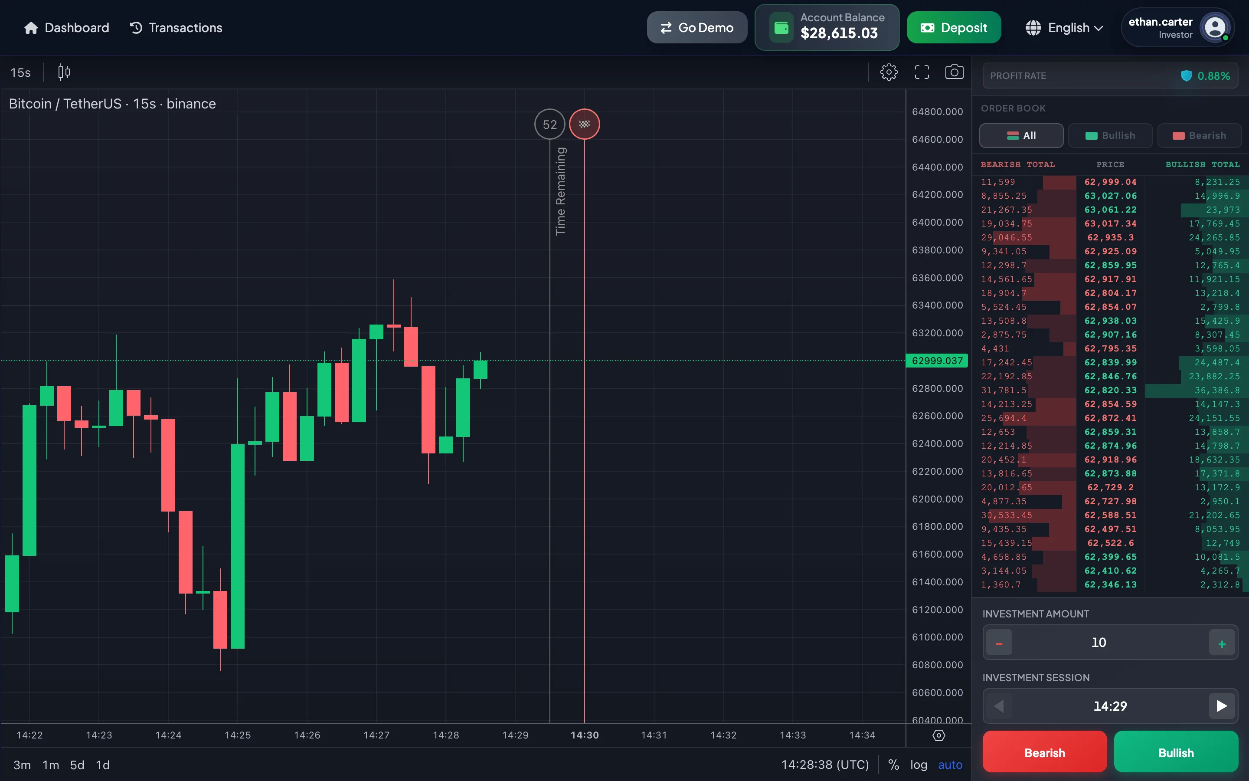The width and height of the screenshot is (1249, 781).
Task: Open ethan.carter profile avatar
Action: (1215, 27)
